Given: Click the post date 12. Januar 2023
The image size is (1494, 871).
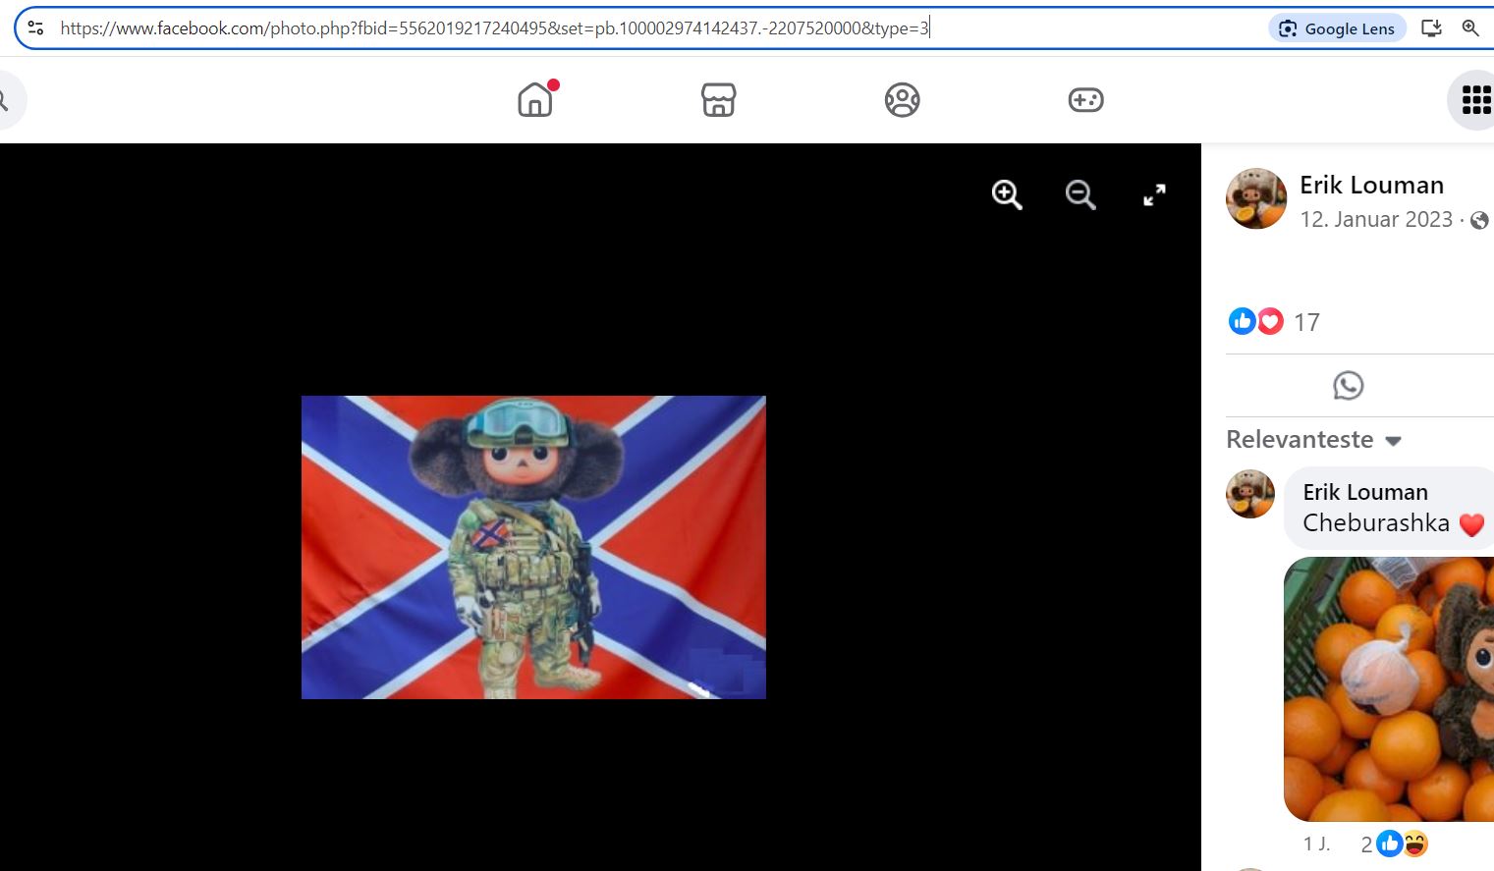Looking at the screenshot, I should [x=1376, y=219].
